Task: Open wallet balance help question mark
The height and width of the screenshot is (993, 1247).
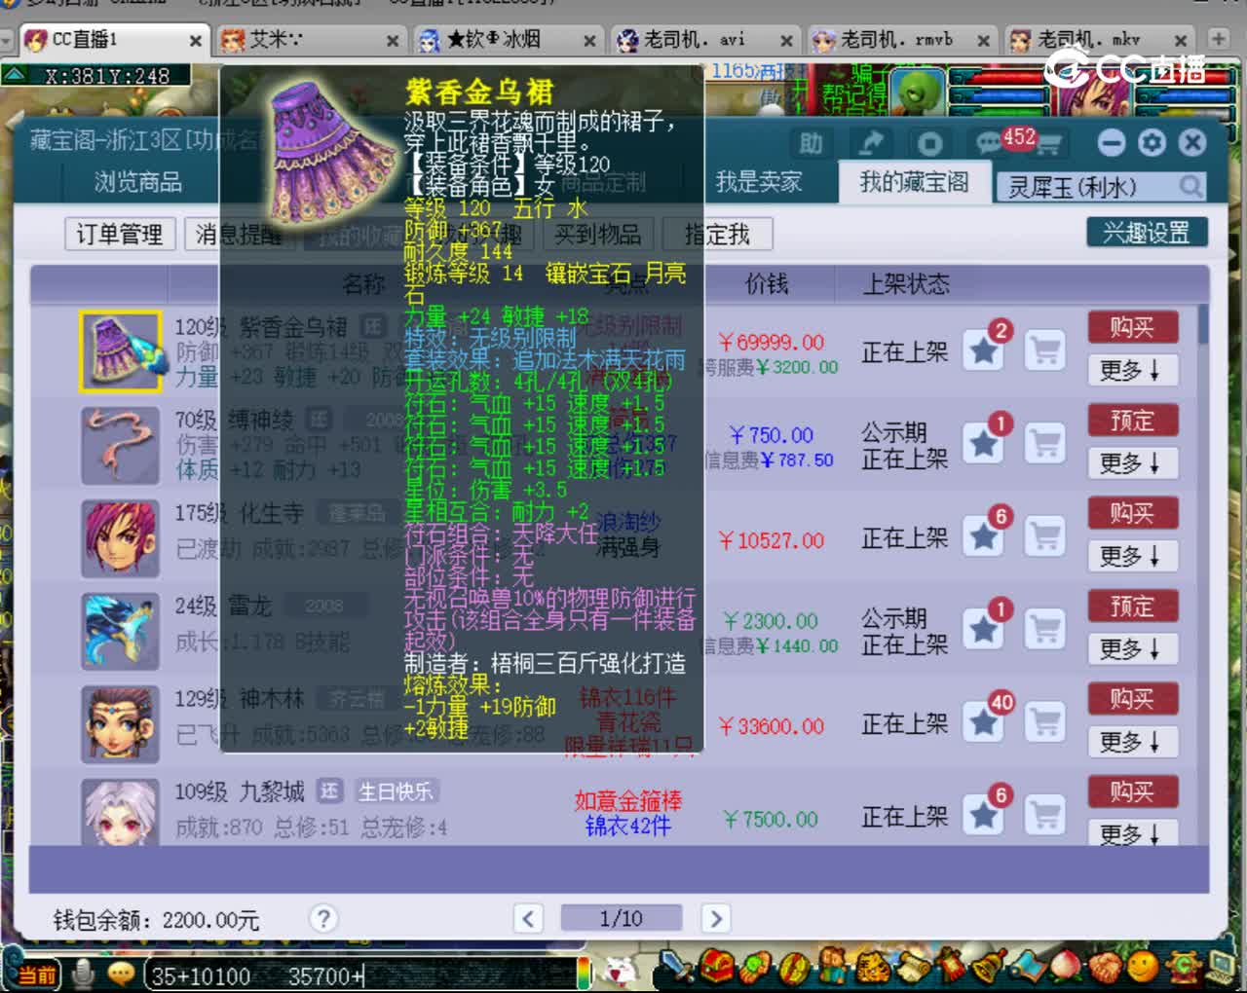Action: click(x=323, y=918)
